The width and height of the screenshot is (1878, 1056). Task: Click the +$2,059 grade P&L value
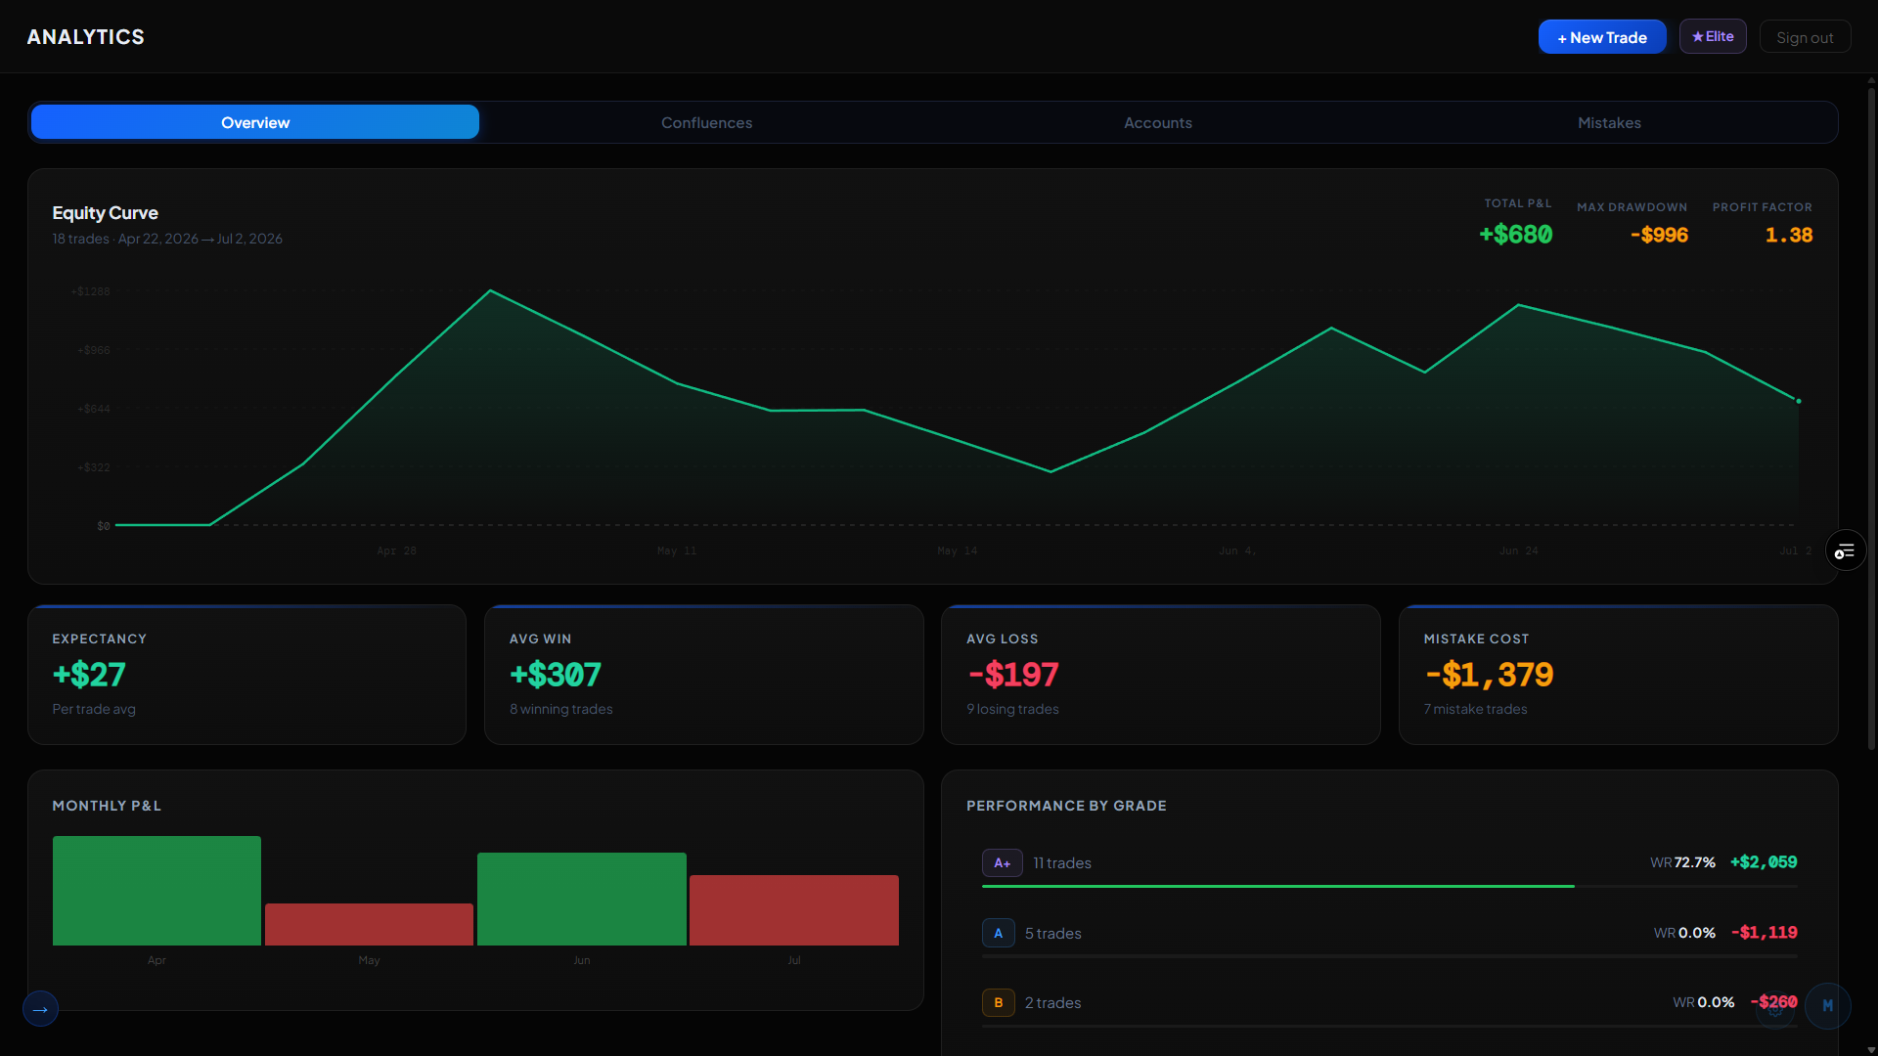[1764, 862]
